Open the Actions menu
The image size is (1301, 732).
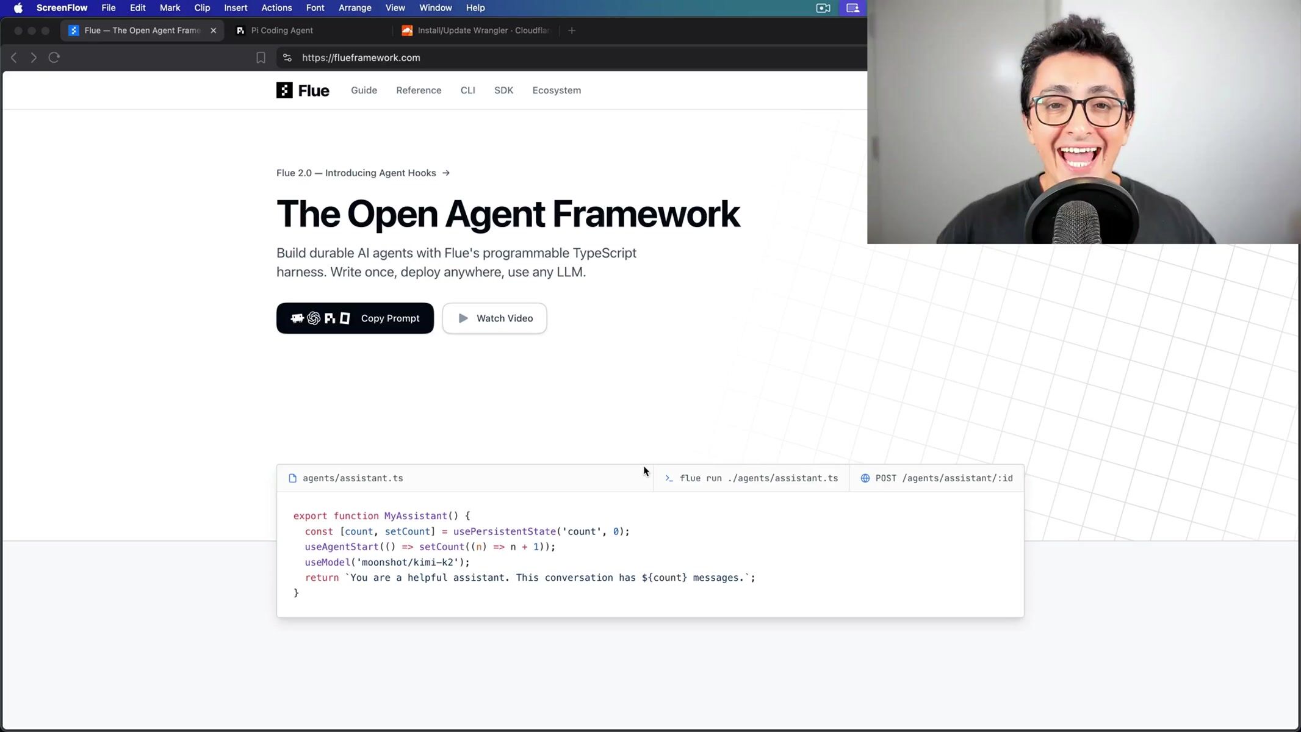pyautogui.click(x=276, y=8)
